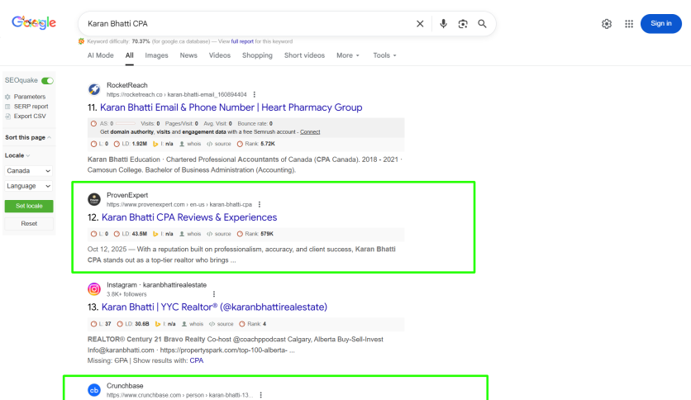
Task: Open Karan Bhatti CPA Reviews & Experiences result
Action: (189, 217)
